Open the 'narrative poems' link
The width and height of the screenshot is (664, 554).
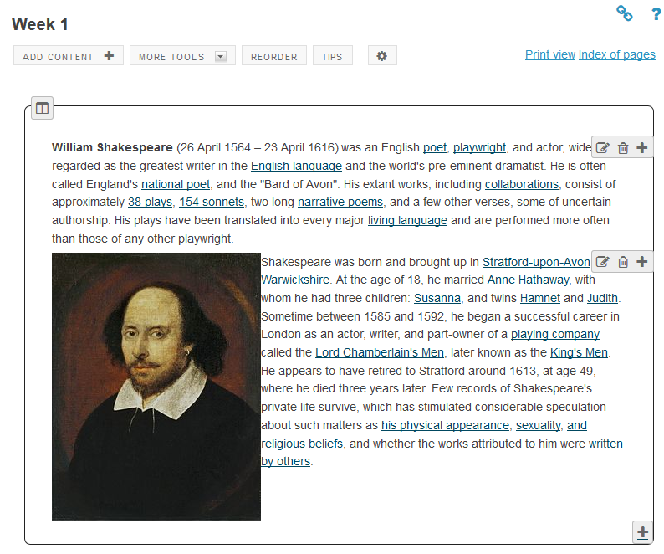[340, 202]
